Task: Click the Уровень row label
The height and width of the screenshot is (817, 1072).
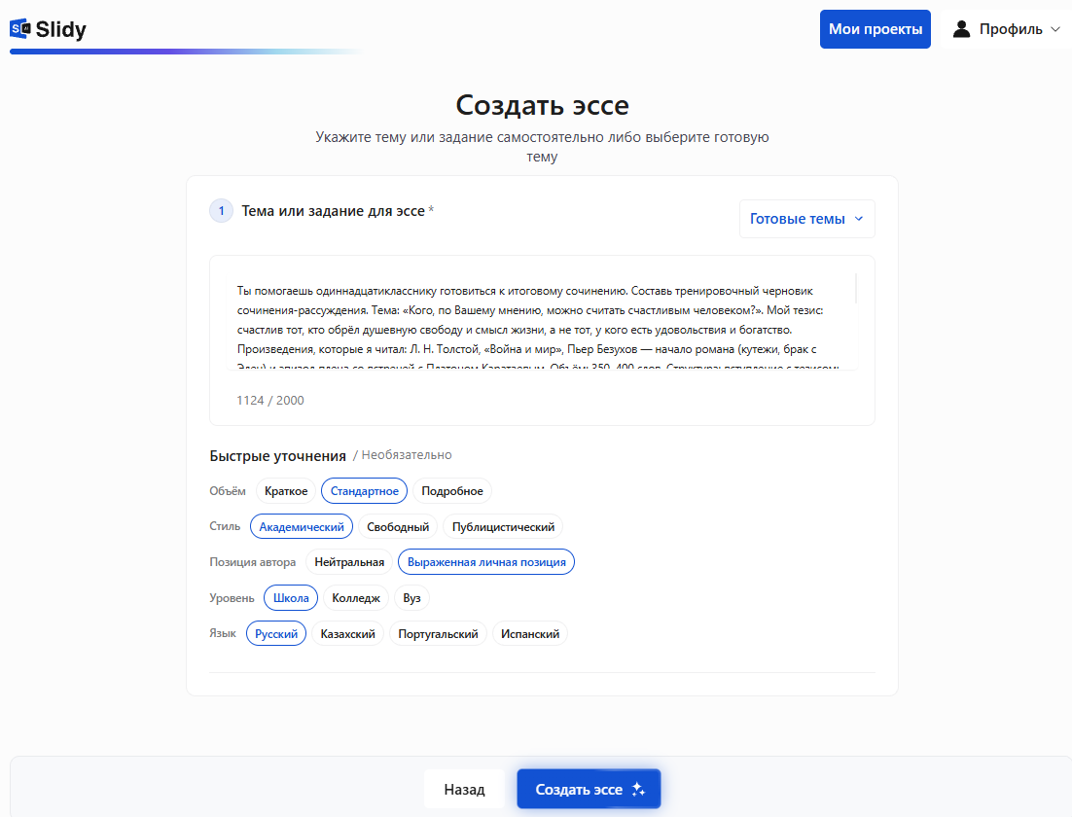Action: point(232,597)
